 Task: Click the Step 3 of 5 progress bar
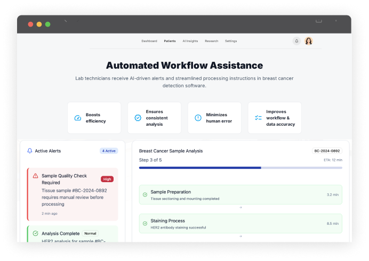click(x=240, y=167)
